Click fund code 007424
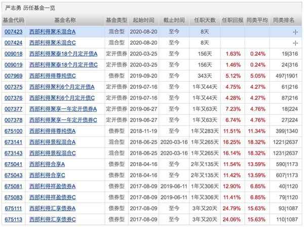The image size is (304, 227). point(13,42)
